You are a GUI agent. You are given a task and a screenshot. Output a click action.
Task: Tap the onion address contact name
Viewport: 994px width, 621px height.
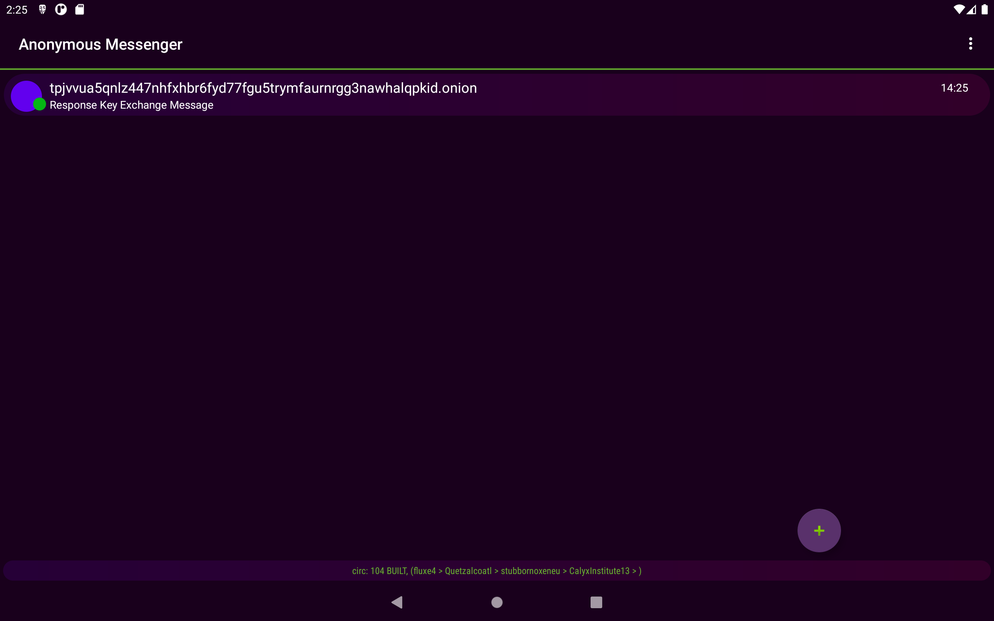click(263, 88)
